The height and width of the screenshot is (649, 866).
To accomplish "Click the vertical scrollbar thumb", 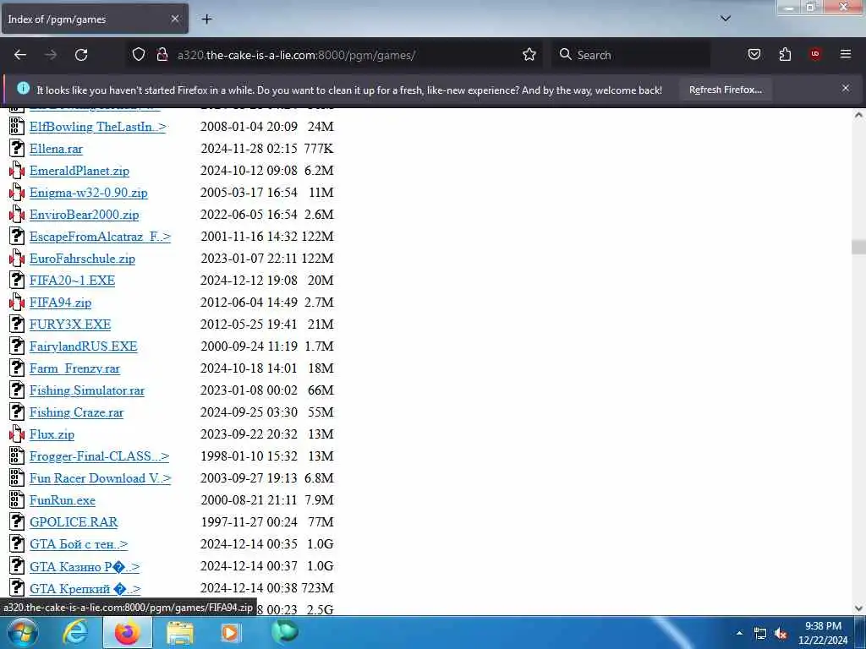I will click(x=858, y=247).
